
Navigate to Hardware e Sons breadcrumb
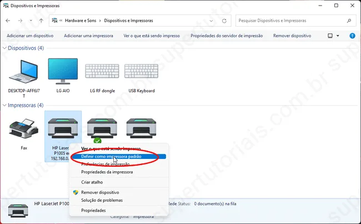coord(81,21)
